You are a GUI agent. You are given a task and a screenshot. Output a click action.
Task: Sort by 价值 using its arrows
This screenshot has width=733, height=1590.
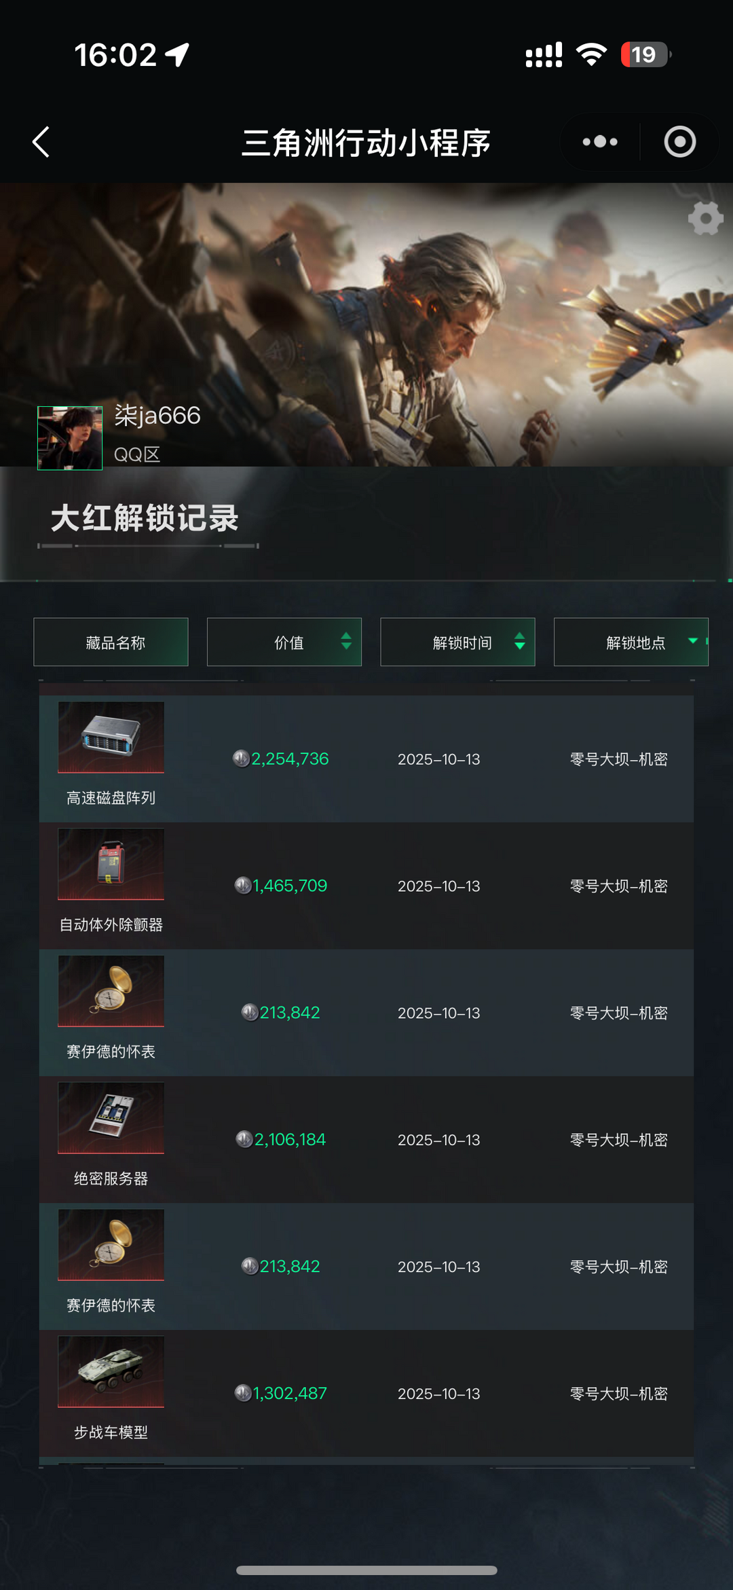[346, 641]
